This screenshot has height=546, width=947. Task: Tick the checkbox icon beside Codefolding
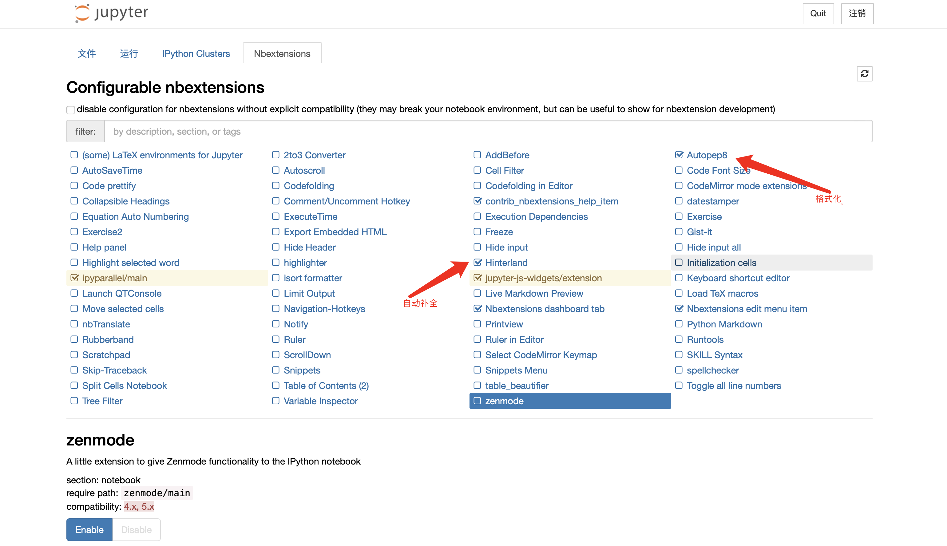click(276, 186)
